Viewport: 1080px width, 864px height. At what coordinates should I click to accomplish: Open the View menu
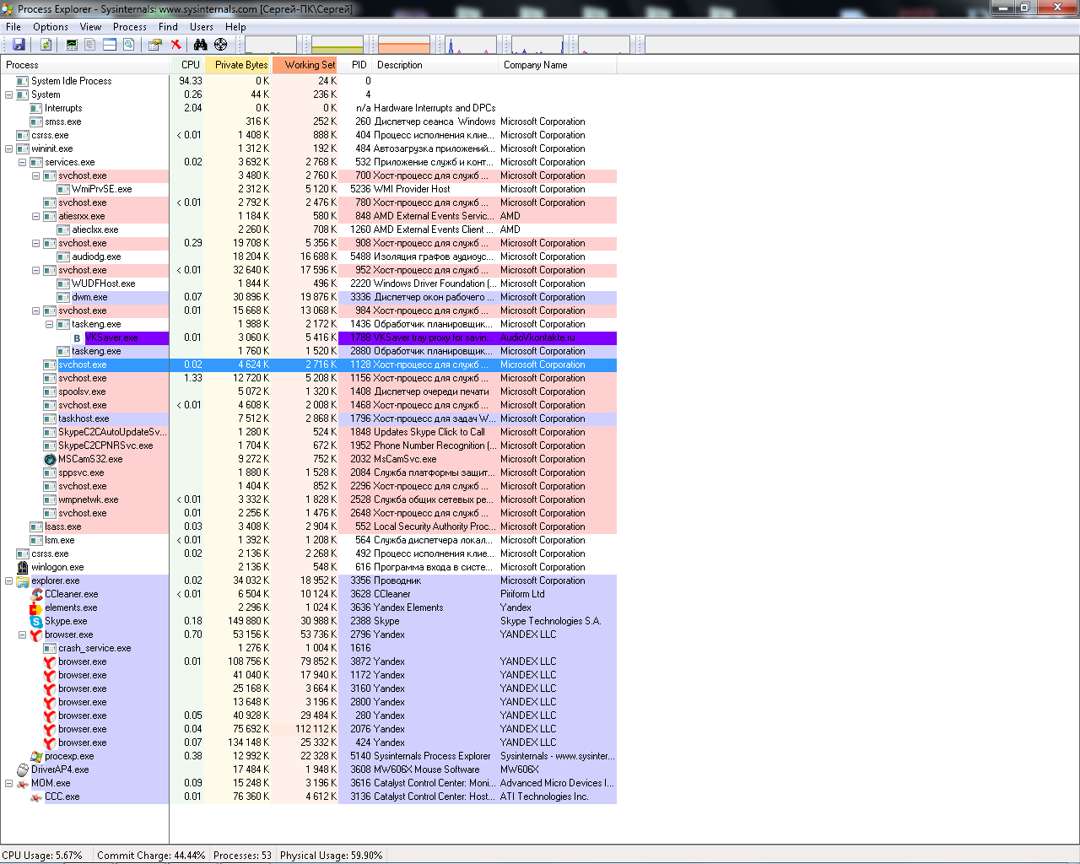[x=90, y=27]
